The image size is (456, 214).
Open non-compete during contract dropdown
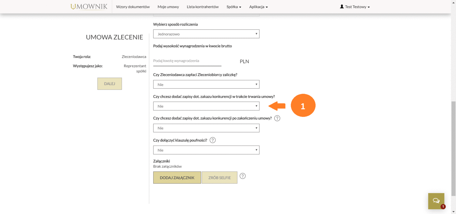[x=206, y=106]
